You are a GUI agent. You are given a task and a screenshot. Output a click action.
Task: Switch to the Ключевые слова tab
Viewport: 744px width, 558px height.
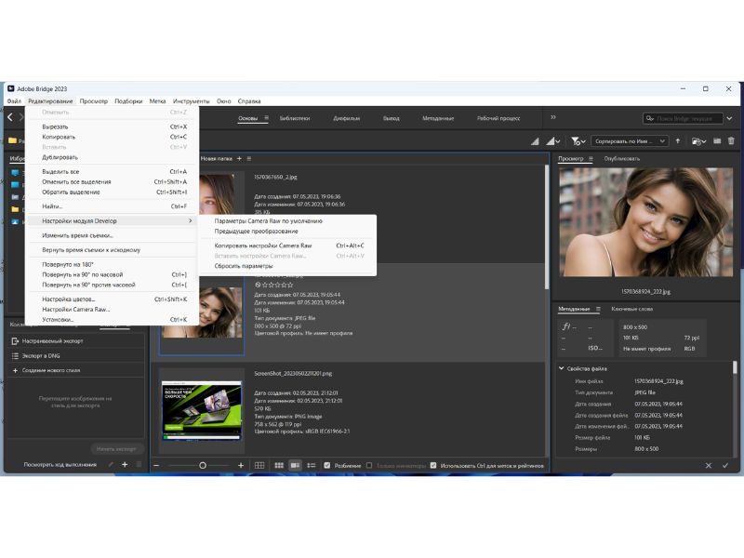click(632, 309)
